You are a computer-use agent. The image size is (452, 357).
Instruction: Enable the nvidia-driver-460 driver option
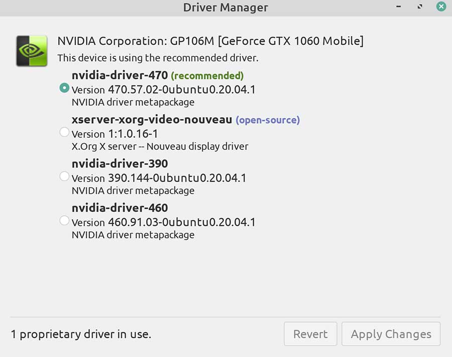point(64,220)
